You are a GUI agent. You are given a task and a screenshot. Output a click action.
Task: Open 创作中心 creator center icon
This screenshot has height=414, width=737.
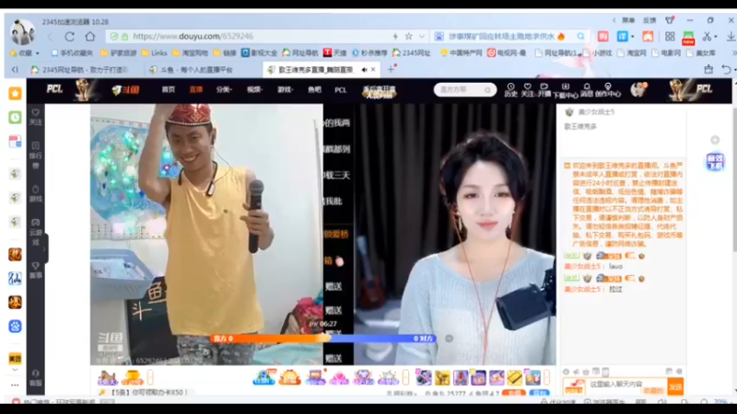point(608,89)
